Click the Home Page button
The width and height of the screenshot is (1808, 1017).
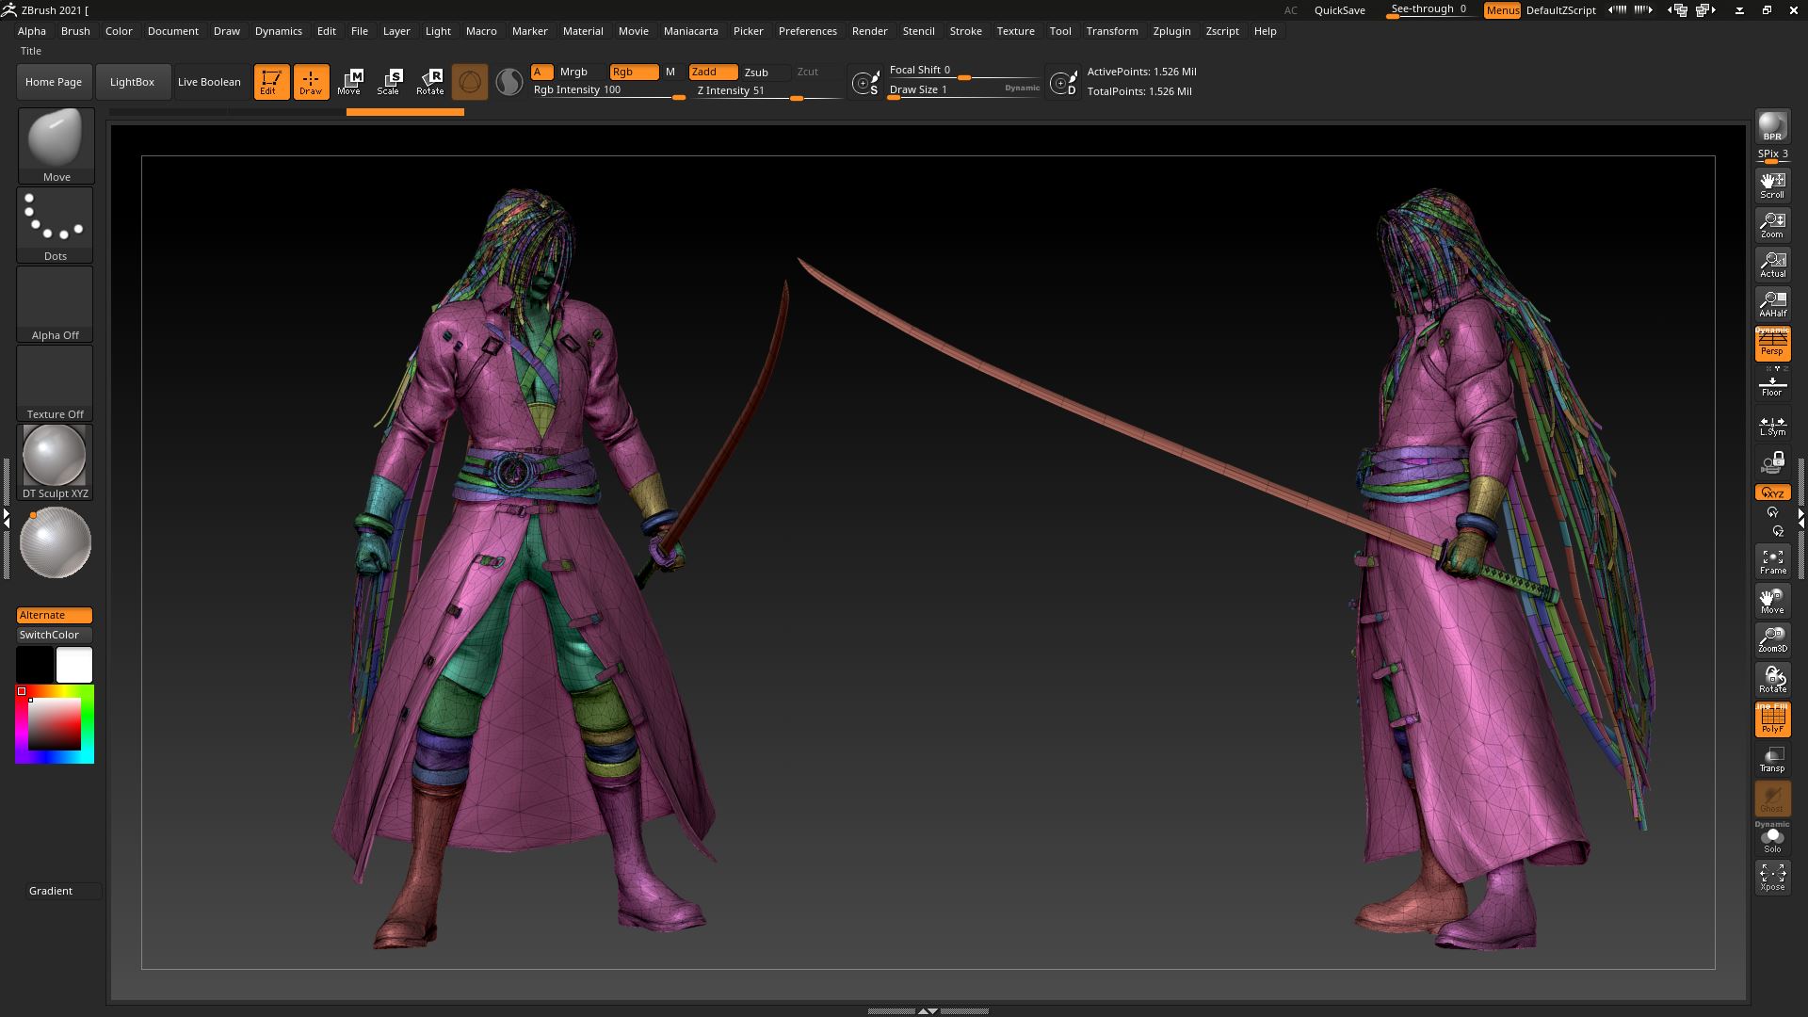pyautogui.click(x=54, y=82)
